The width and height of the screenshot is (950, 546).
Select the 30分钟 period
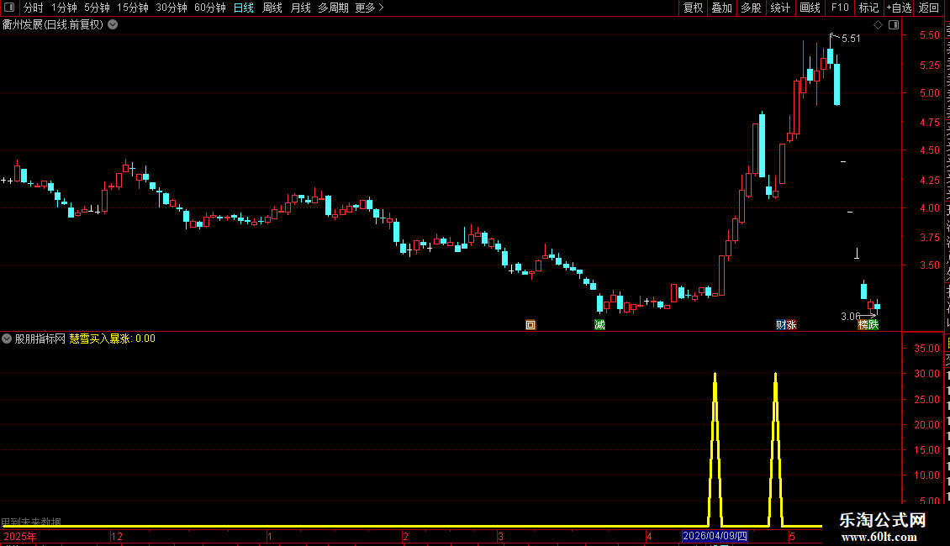pyautogui.click(x=172, y=8)
